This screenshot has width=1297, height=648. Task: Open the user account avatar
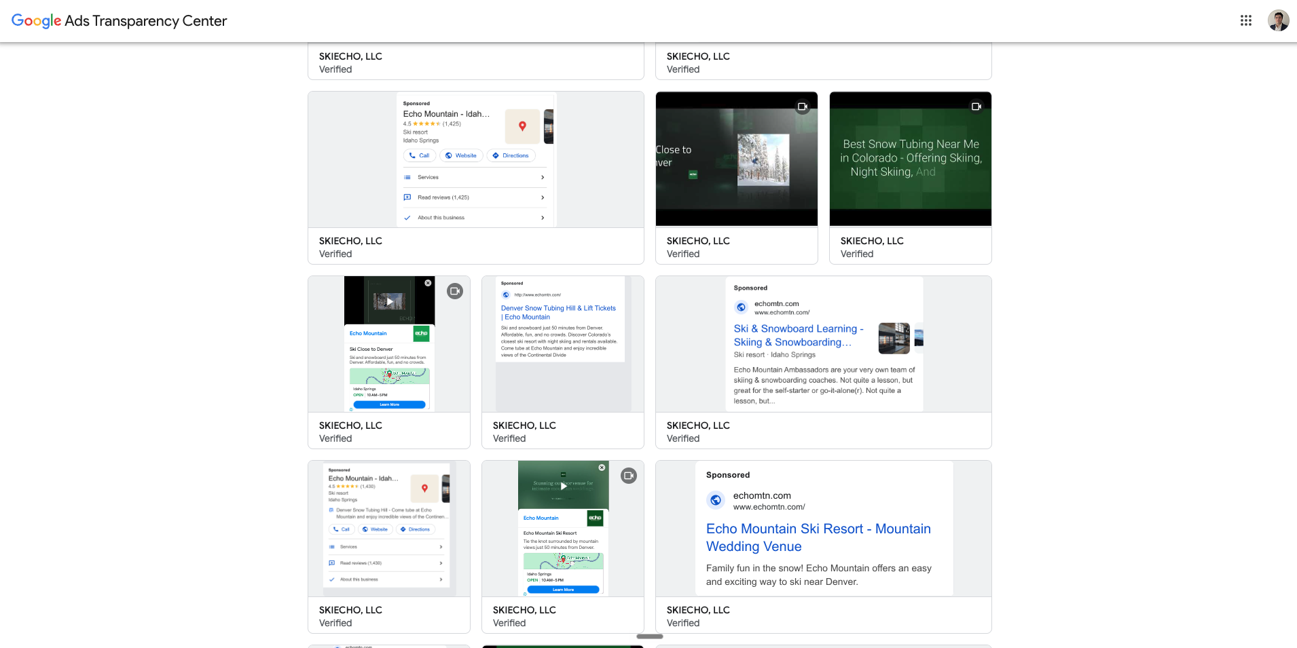pyautogui.click(x=1278, y=20)
